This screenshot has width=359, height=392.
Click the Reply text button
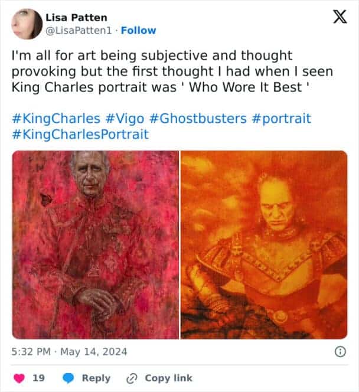[96, 378]
